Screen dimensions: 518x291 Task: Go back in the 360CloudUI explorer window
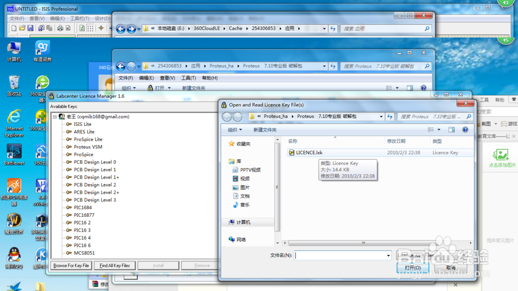[x=121, y=29]
